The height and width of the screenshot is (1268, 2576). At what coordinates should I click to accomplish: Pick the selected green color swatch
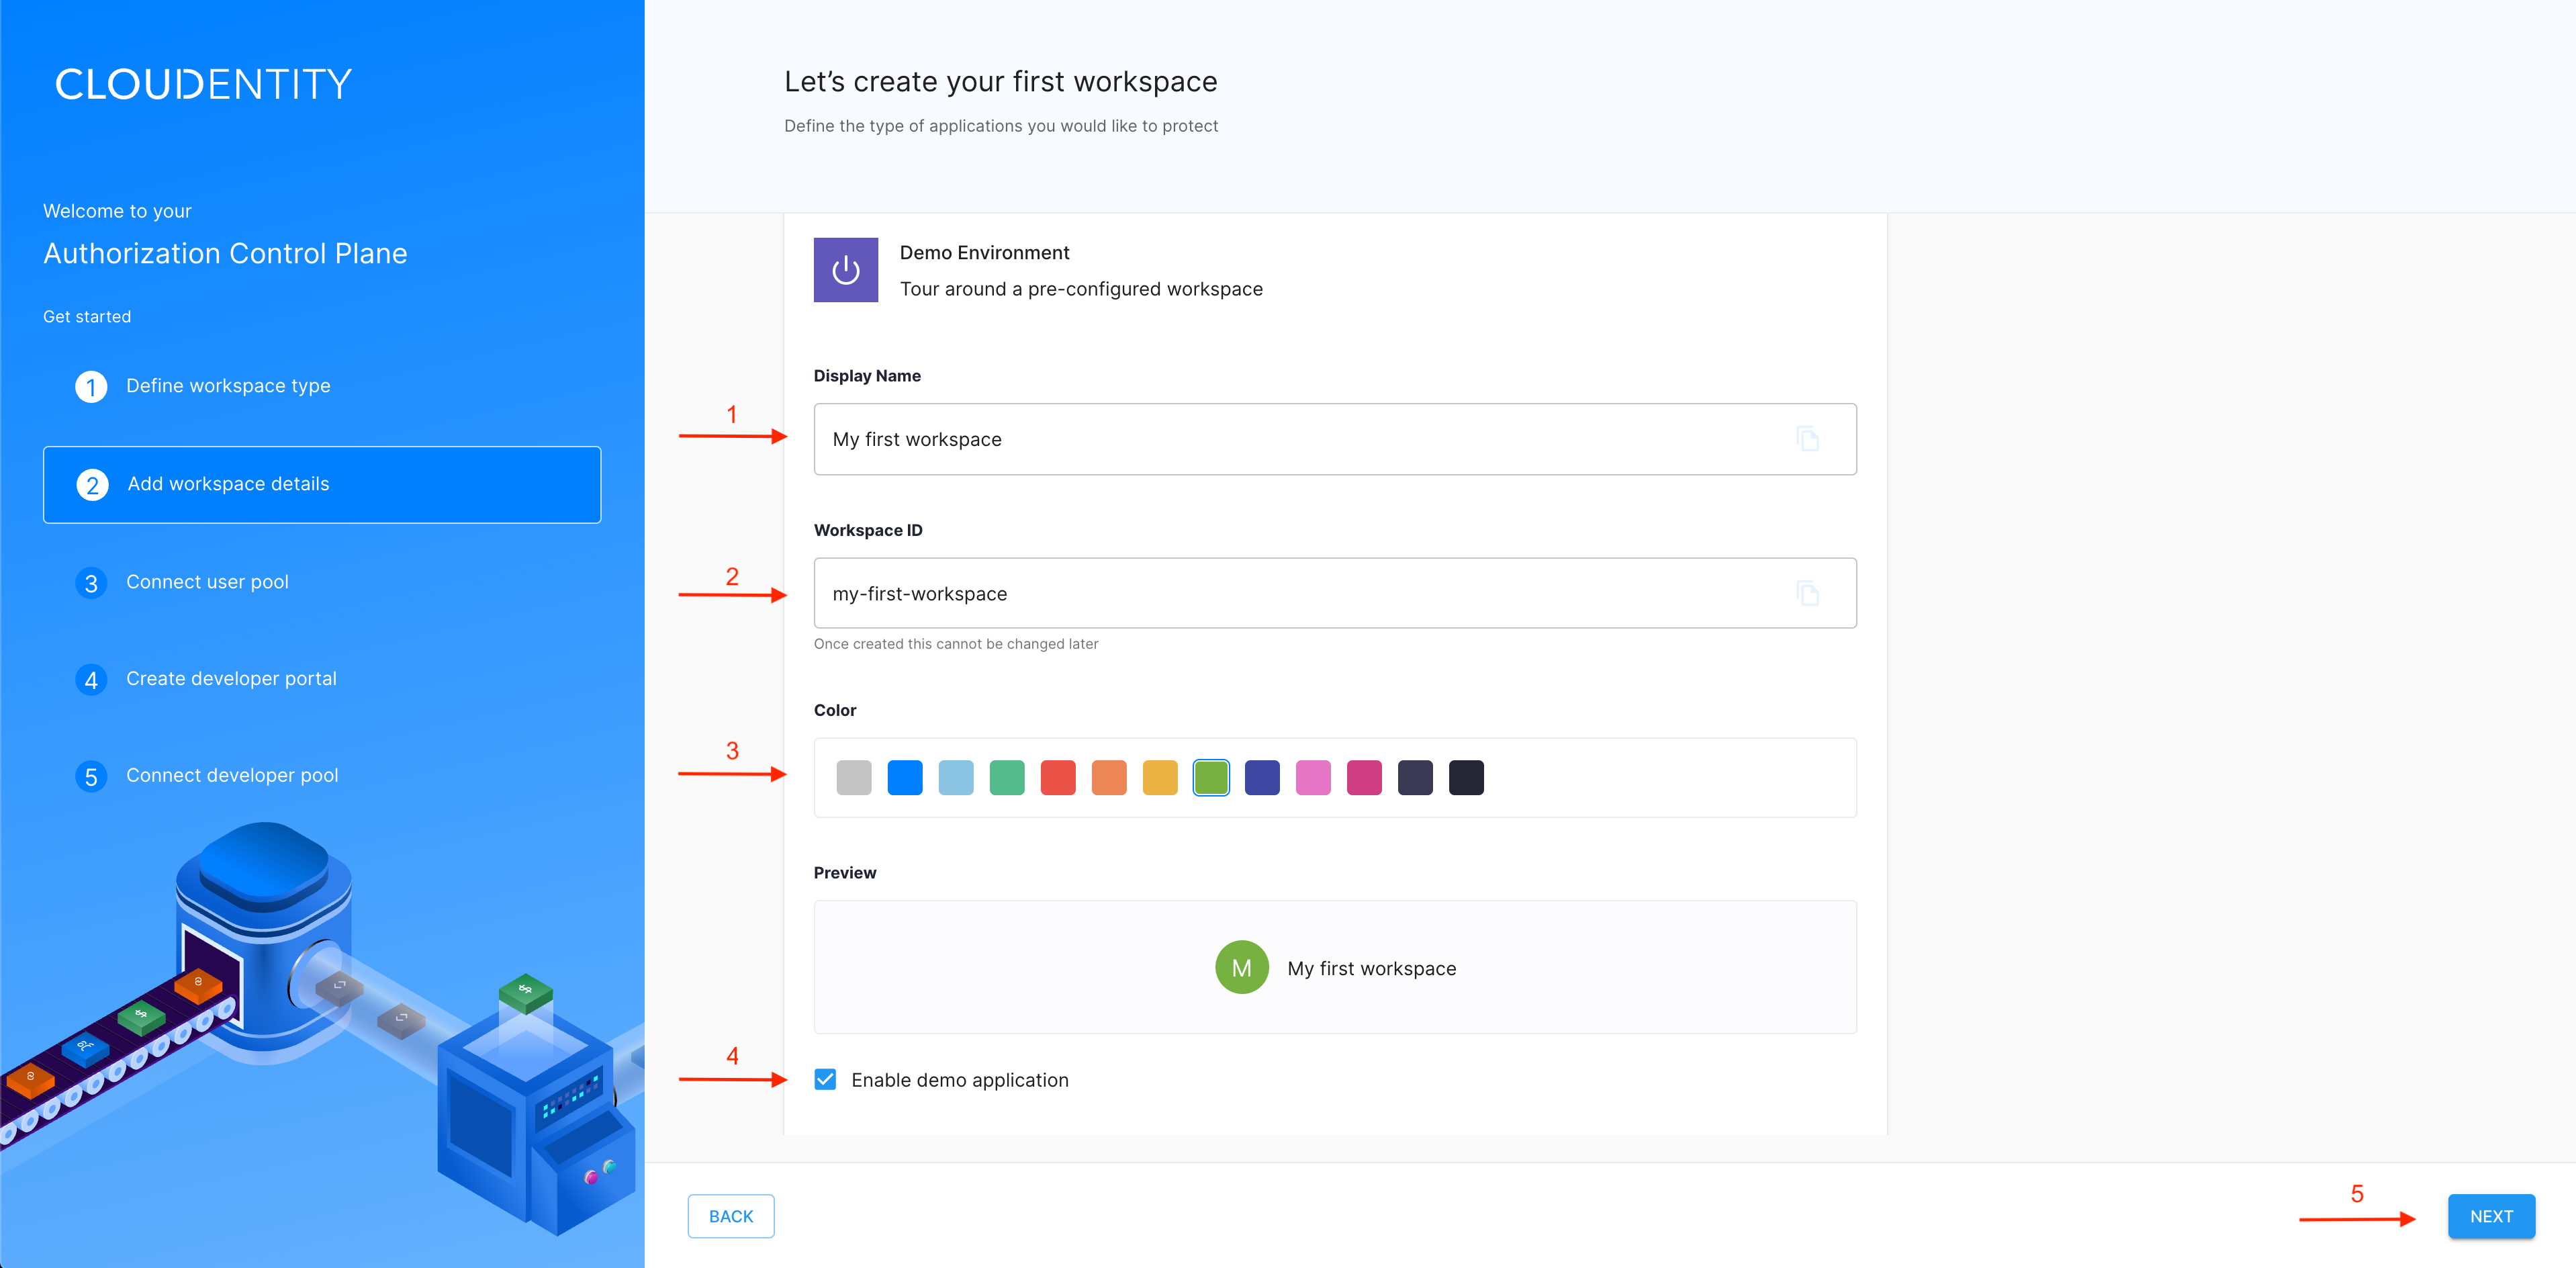point(1211,777)
